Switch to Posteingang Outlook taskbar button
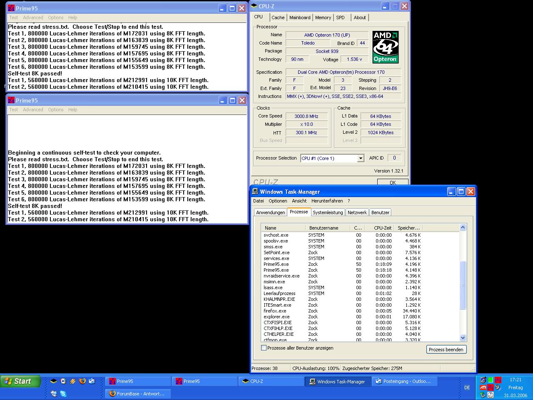 (x=404, y=381)
